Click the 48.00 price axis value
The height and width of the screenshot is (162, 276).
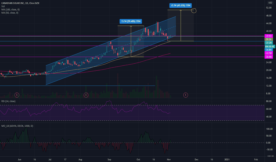(x=269, y=16)
